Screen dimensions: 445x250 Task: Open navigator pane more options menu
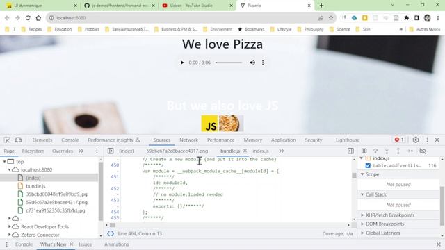click(97, 151)
